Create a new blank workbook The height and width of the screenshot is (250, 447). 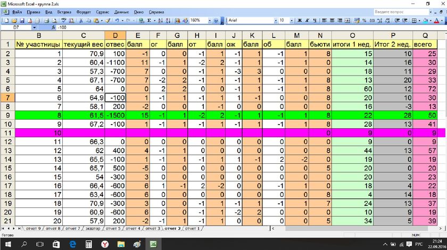coord(6,21)
